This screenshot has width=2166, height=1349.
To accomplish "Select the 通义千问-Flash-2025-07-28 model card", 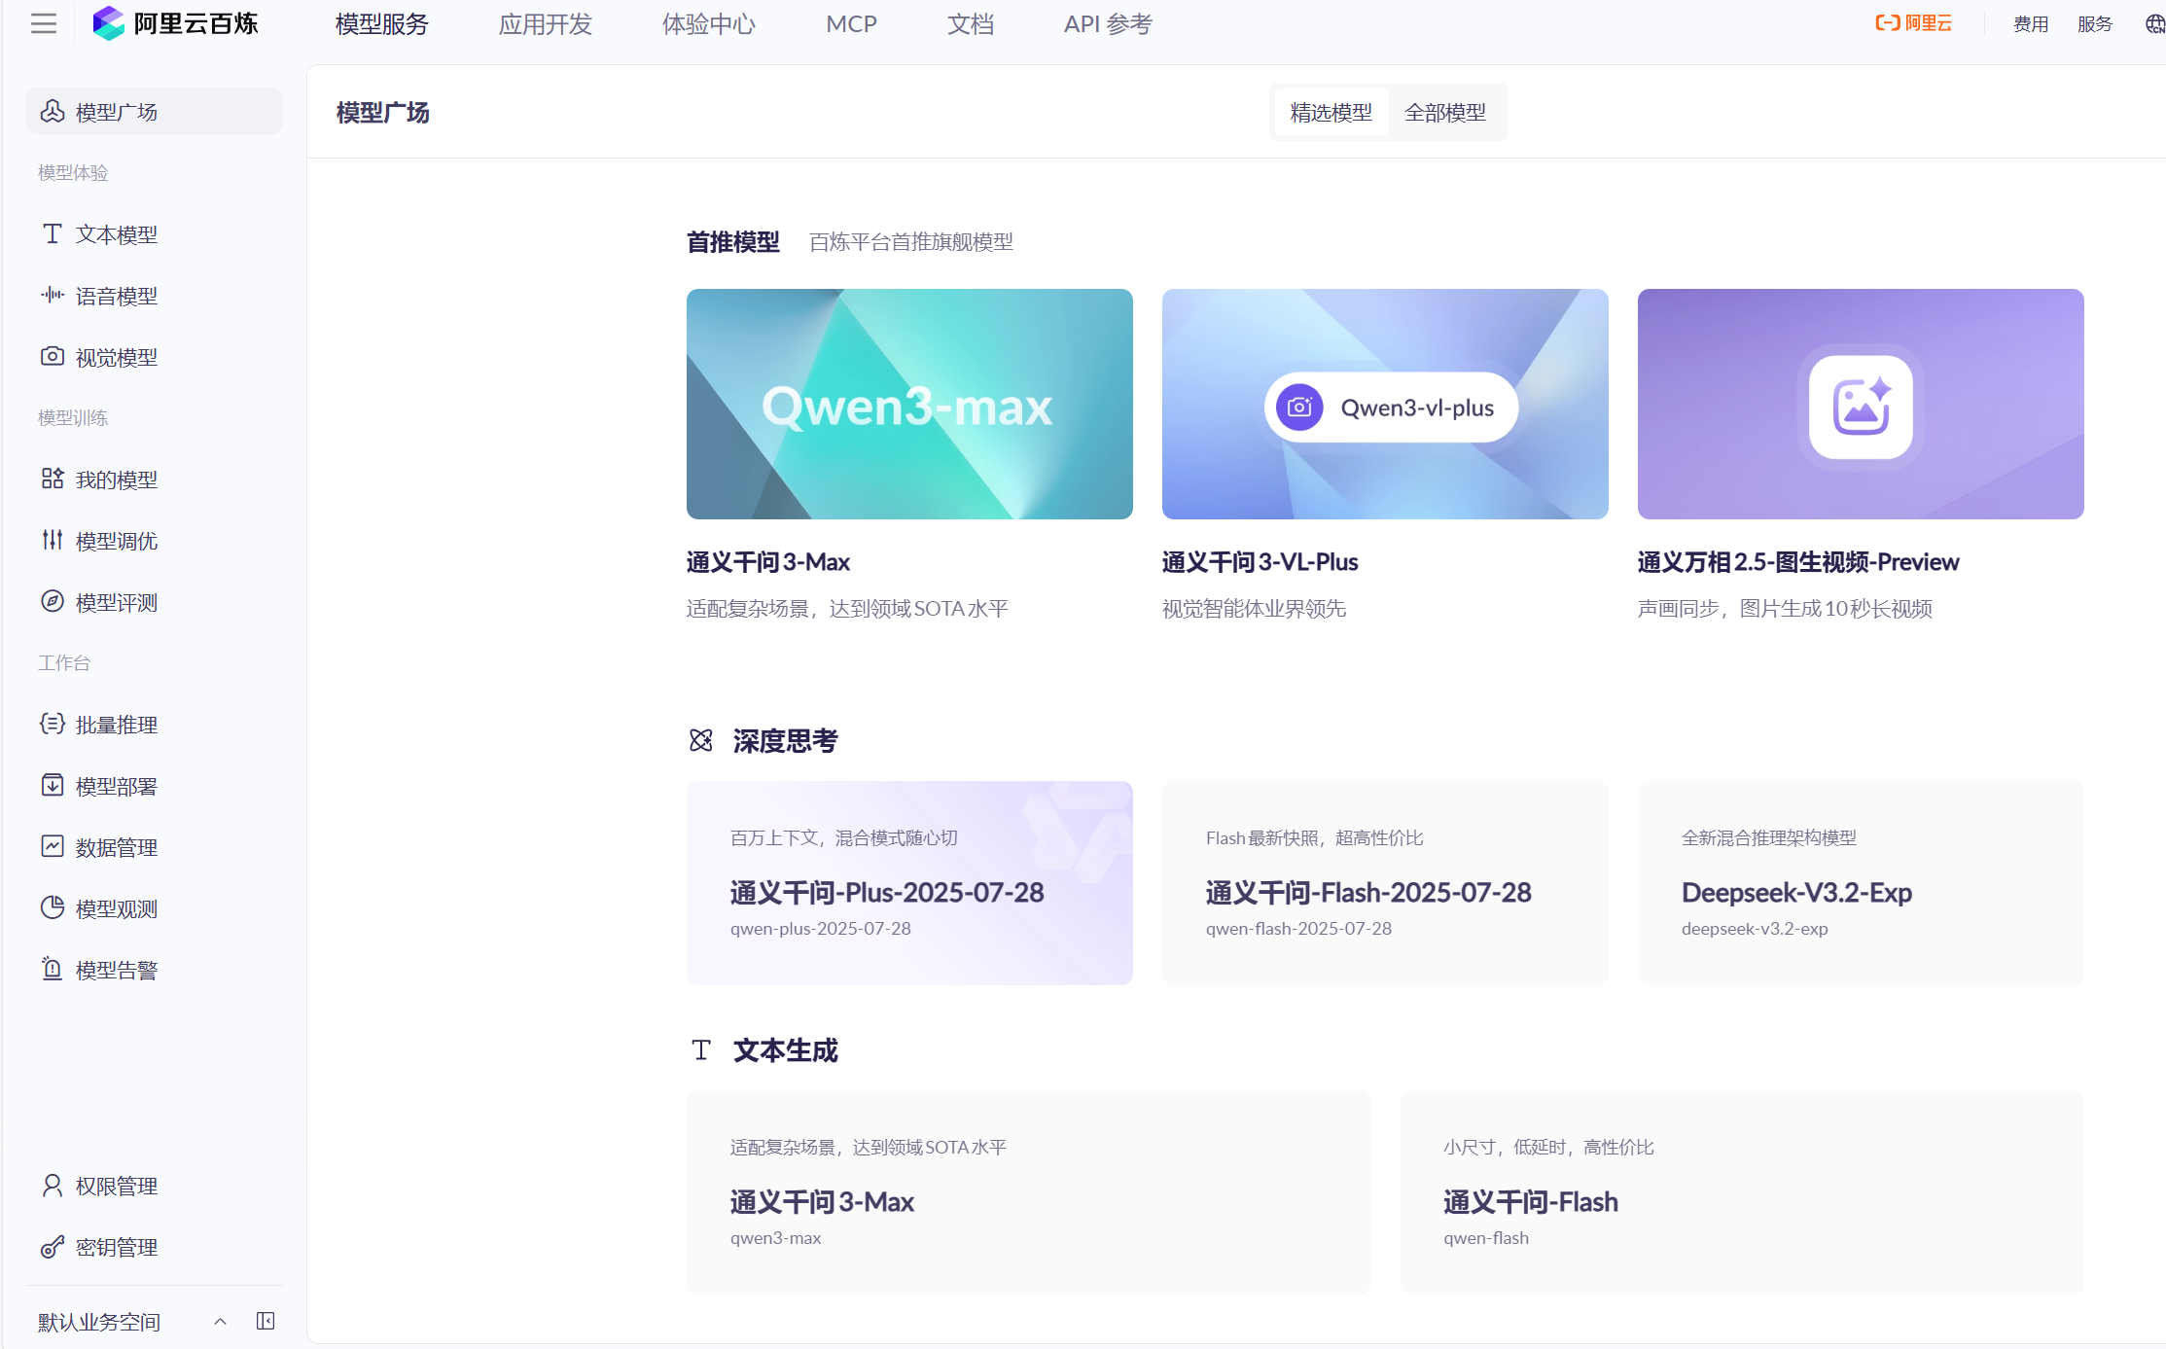I will (x=1384, y=883).
